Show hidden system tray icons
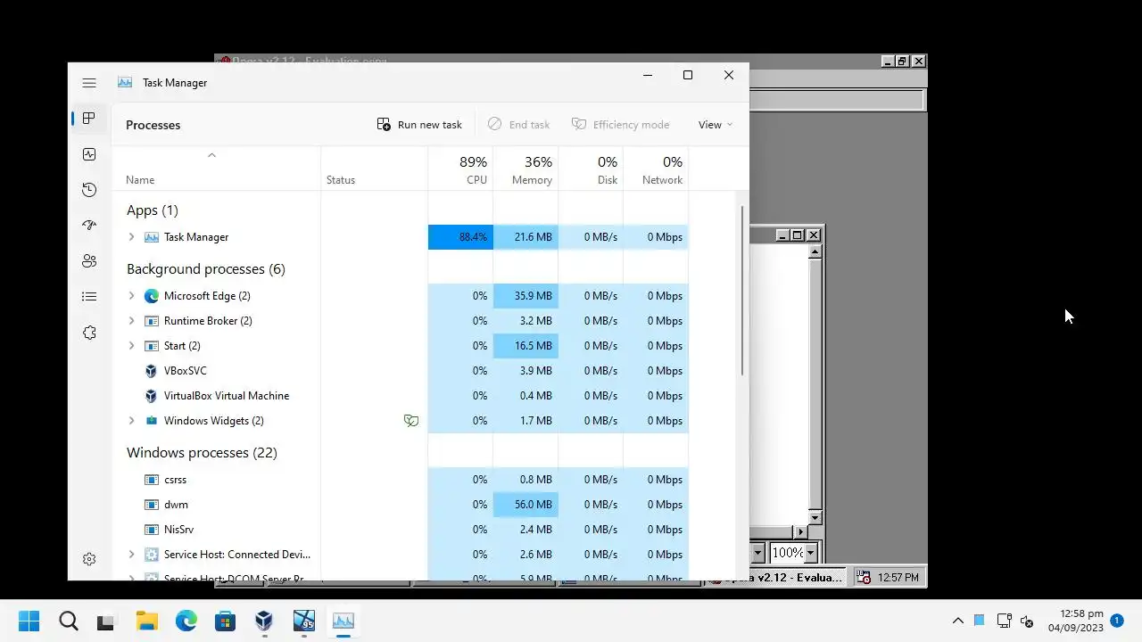This screenshot has height=642, width=1142. (958, 621)
